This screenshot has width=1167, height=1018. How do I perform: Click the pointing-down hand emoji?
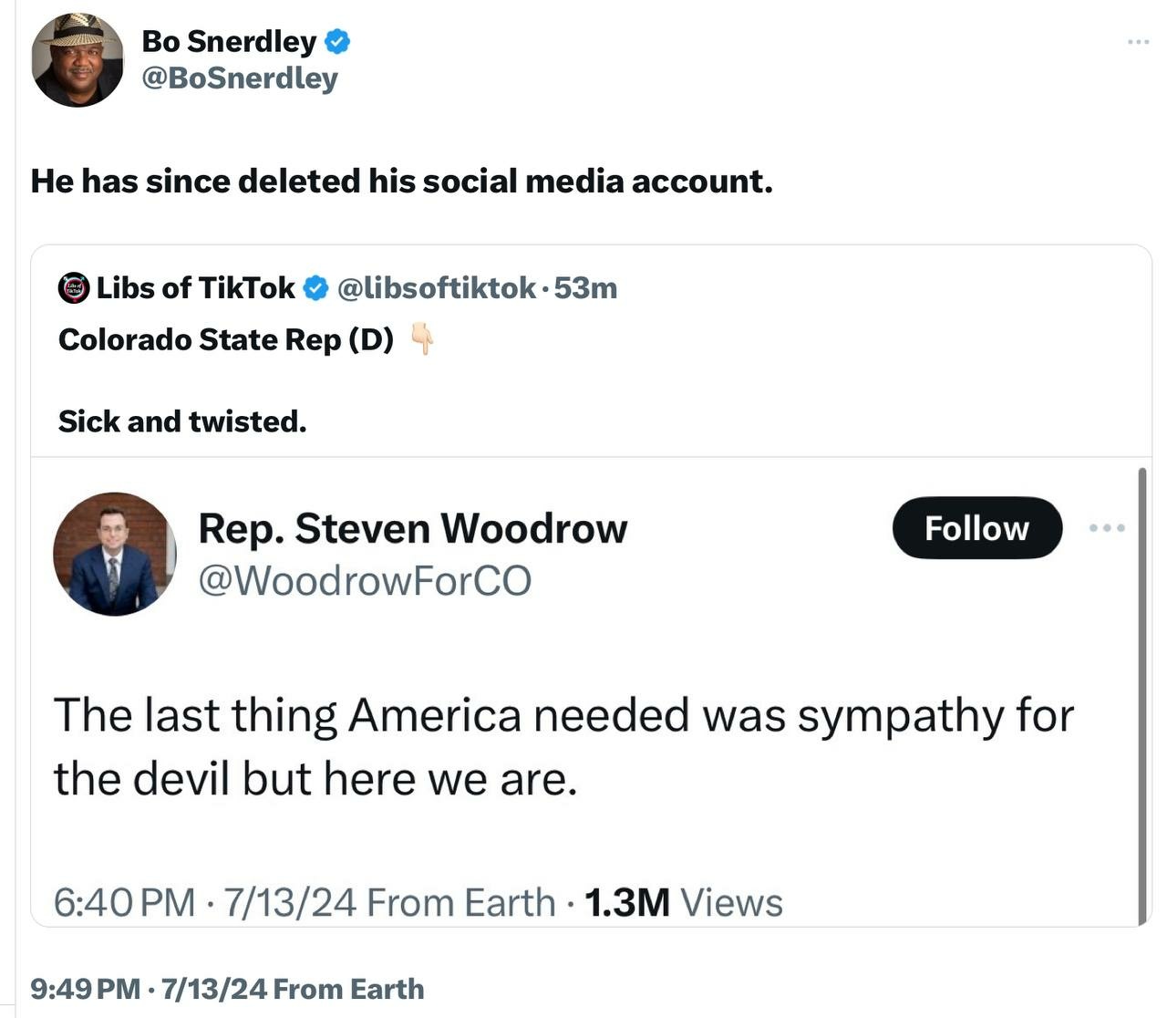point(421,339)
